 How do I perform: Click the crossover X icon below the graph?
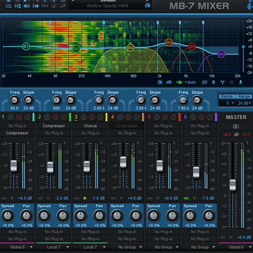(213, 82)
